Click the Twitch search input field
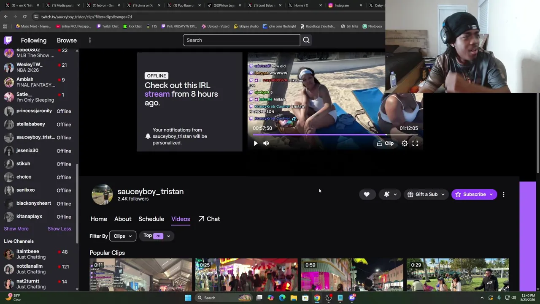 (x=241, y=40)
